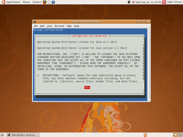Image resolution: width=183 pixels, height=137 pixels.
Task: Click the Falko Timme user switcher
Action: tap(174, 2)
